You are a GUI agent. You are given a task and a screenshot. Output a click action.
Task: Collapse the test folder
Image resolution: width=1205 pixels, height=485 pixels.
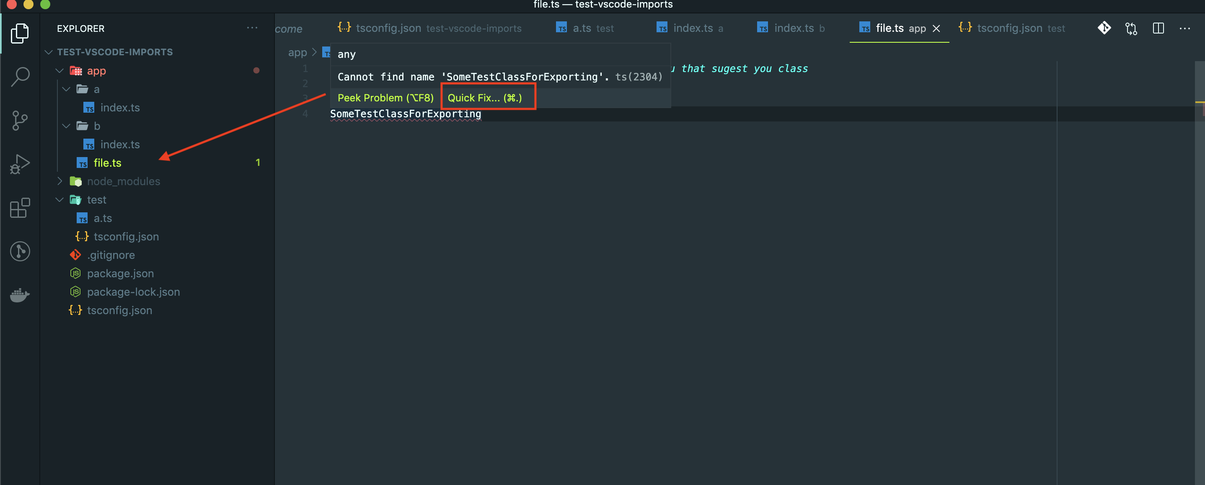(x=59, y=199)
